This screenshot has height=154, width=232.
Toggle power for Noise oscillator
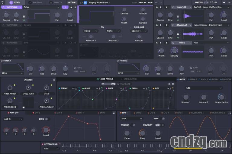click(x=173, y=43)
